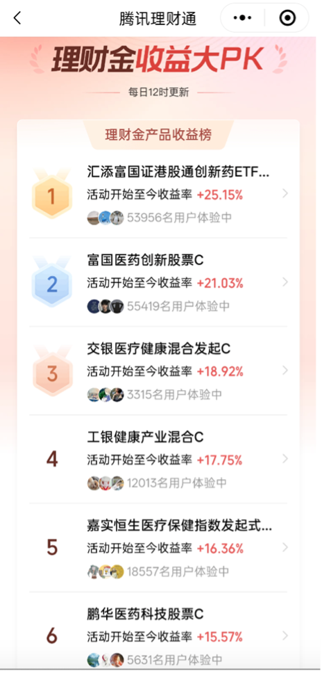Screen dimensions: 322x673
Task: Open chevron next to +16.36% return
Action: coord(285,548)
